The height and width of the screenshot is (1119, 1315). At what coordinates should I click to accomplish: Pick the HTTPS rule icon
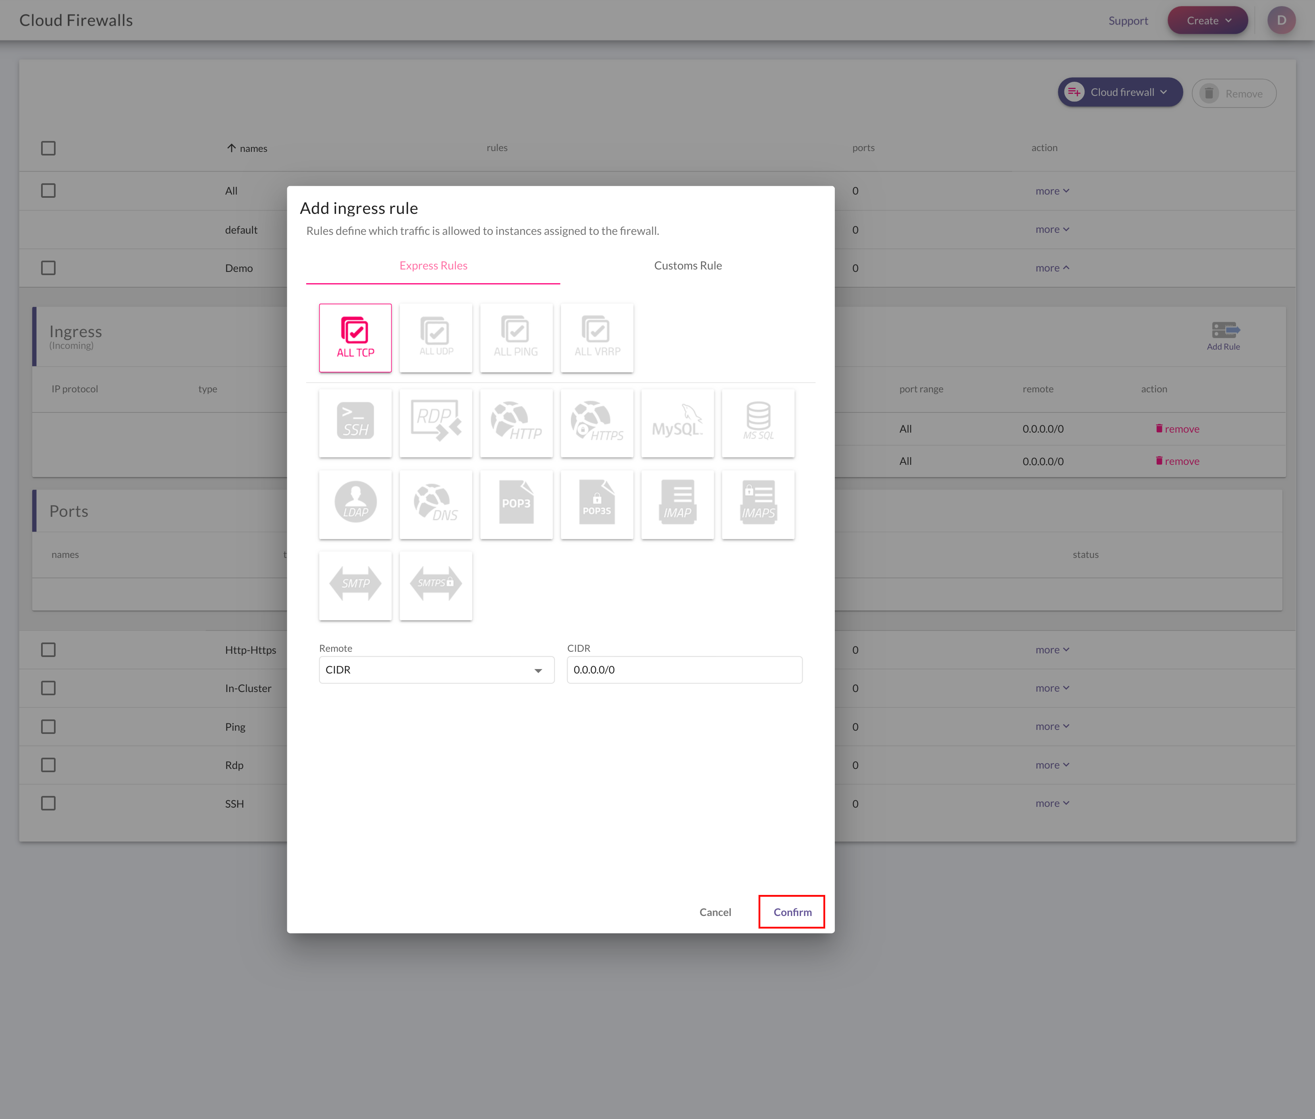tap(597, 423)
